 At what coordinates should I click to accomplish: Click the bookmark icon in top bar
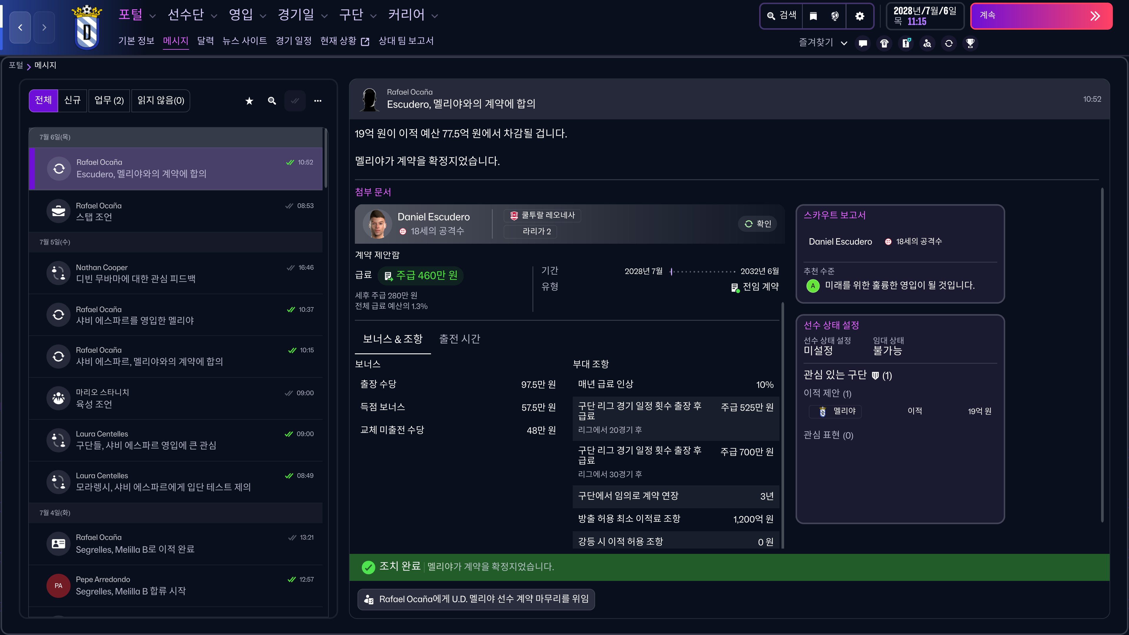(814, 16)
